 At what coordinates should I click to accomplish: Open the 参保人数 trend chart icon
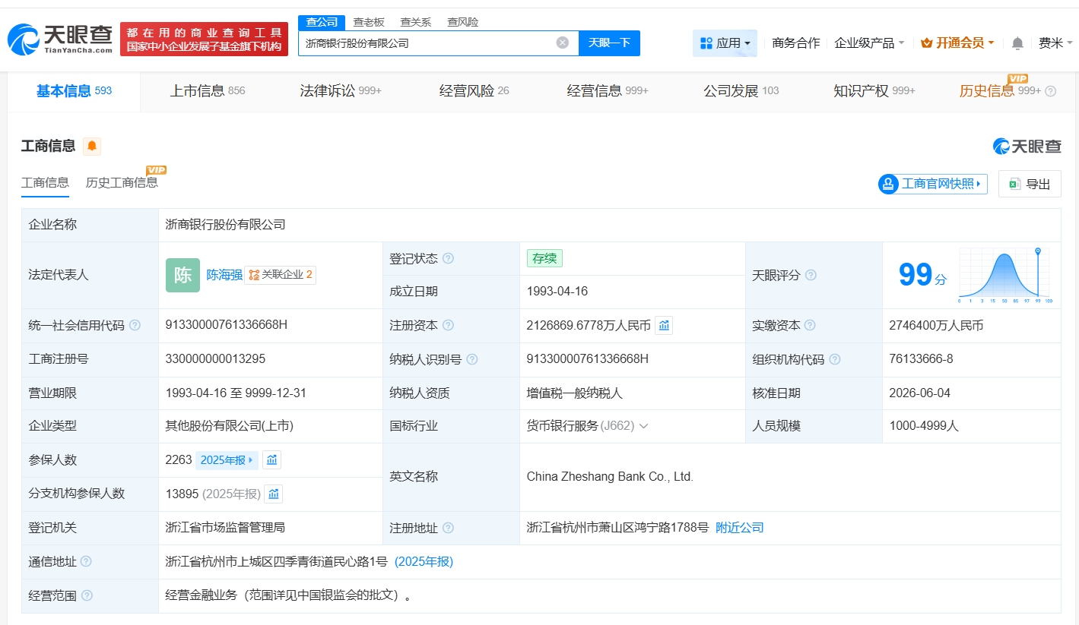click(x=271, y=459)
